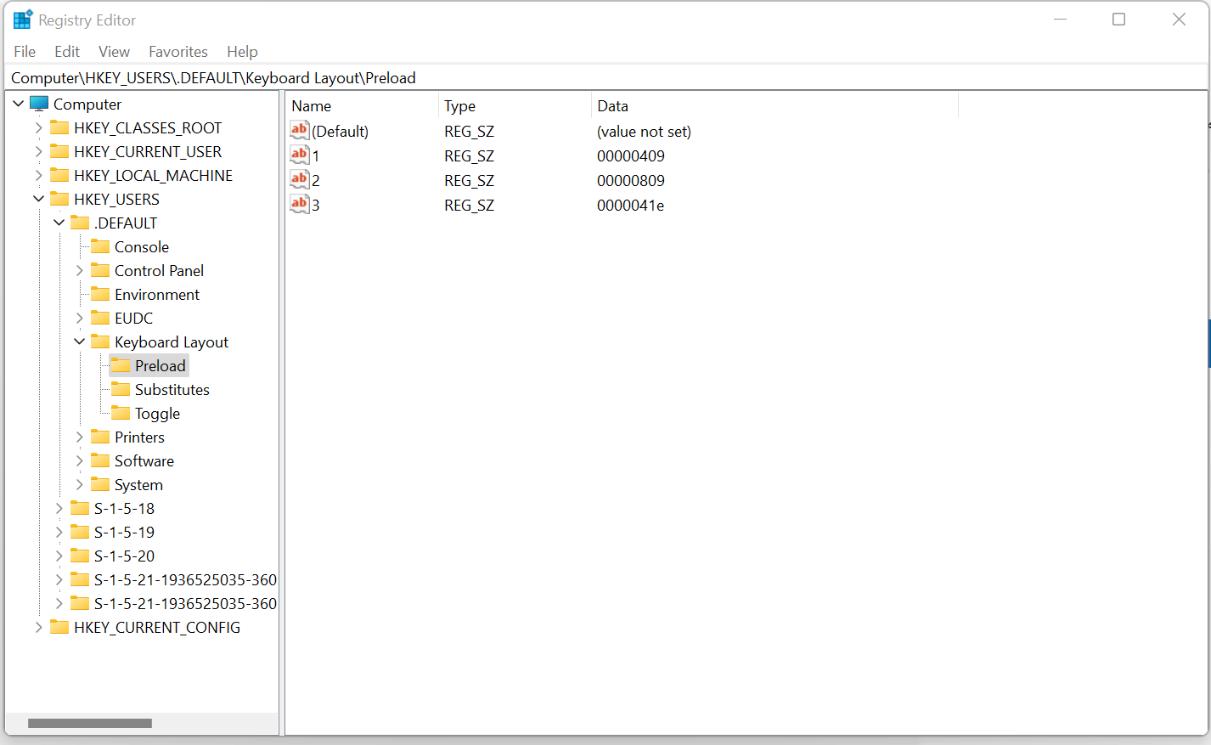The height and width of the screenshot is (745, 1211).
Task: Click the HKEY_LOCAL_MACHINE folder icon
Action: pos(59,175)
